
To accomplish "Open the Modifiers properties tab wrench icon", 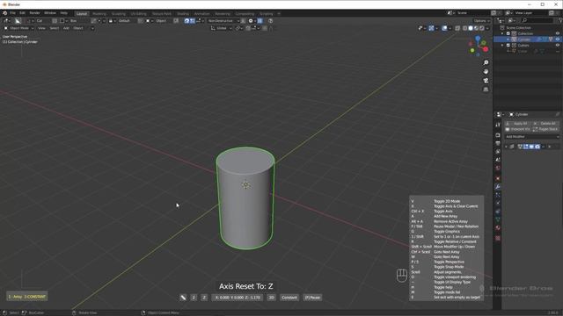I will coord(498,187).
